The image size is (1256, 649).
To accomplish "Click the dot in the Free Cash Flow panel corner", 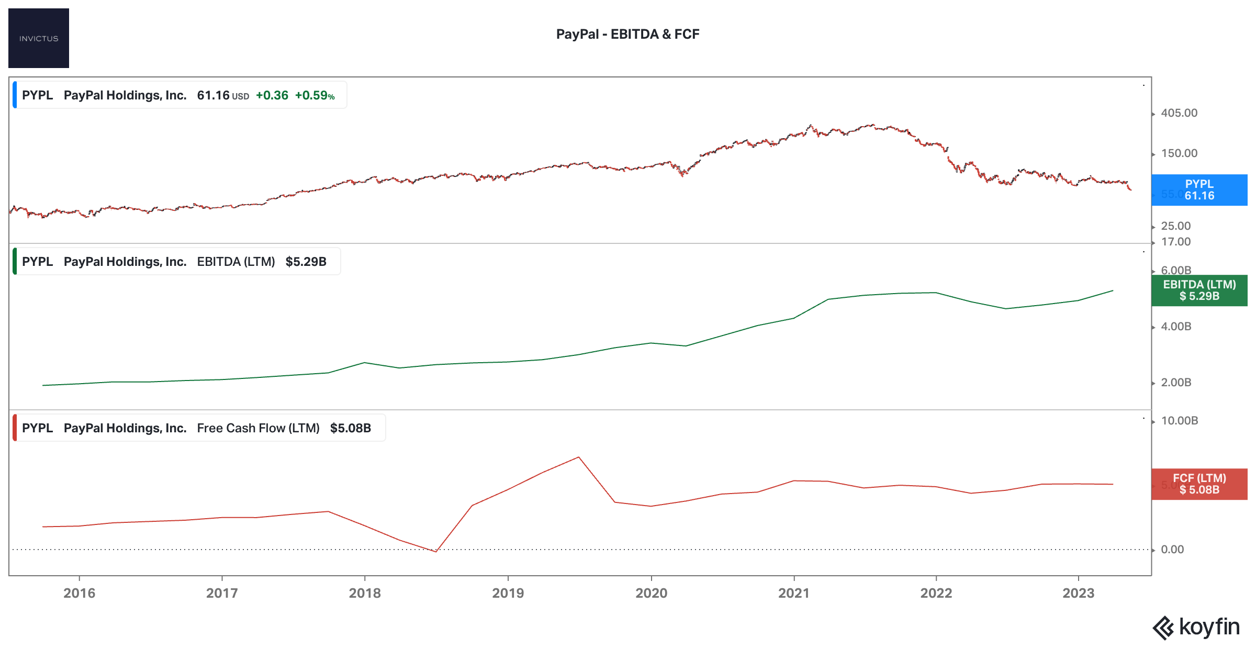I will click(x=1143, y=418).
